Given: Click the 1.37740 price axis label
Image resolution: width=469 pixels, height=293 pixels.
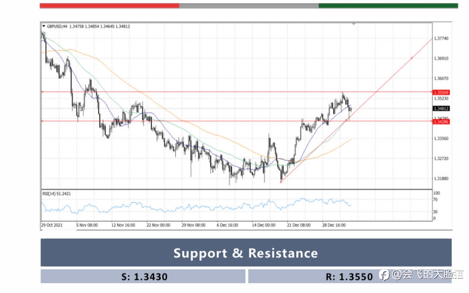Looking at the screenshot, I should coord(441,39).
